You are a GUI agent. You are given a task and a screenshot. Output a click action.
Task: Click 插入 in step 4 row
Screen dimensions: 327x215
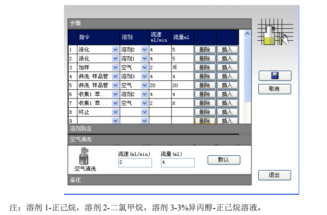pos(227,76)
